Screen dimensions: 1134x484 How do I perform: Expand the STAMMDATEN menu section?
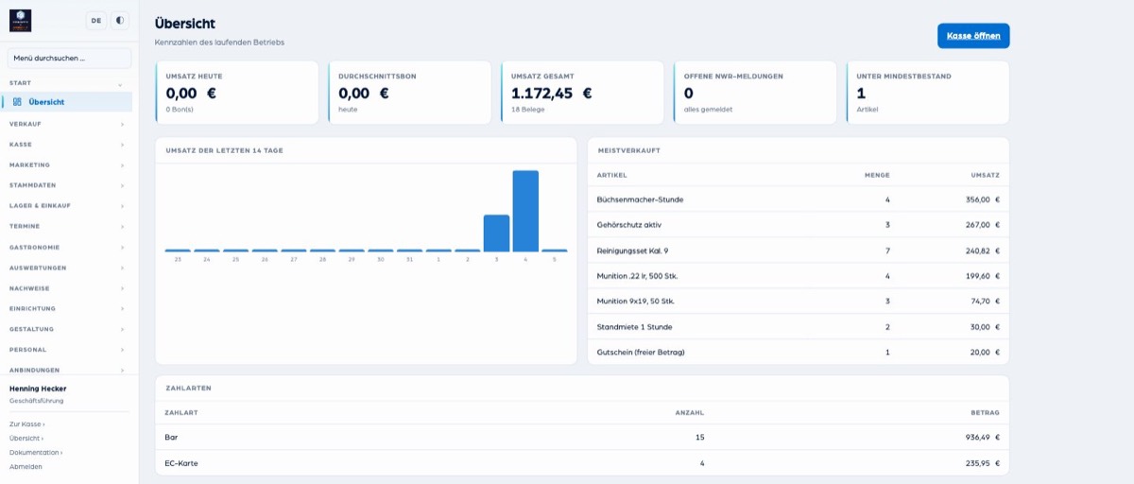(x=66, y=185)
